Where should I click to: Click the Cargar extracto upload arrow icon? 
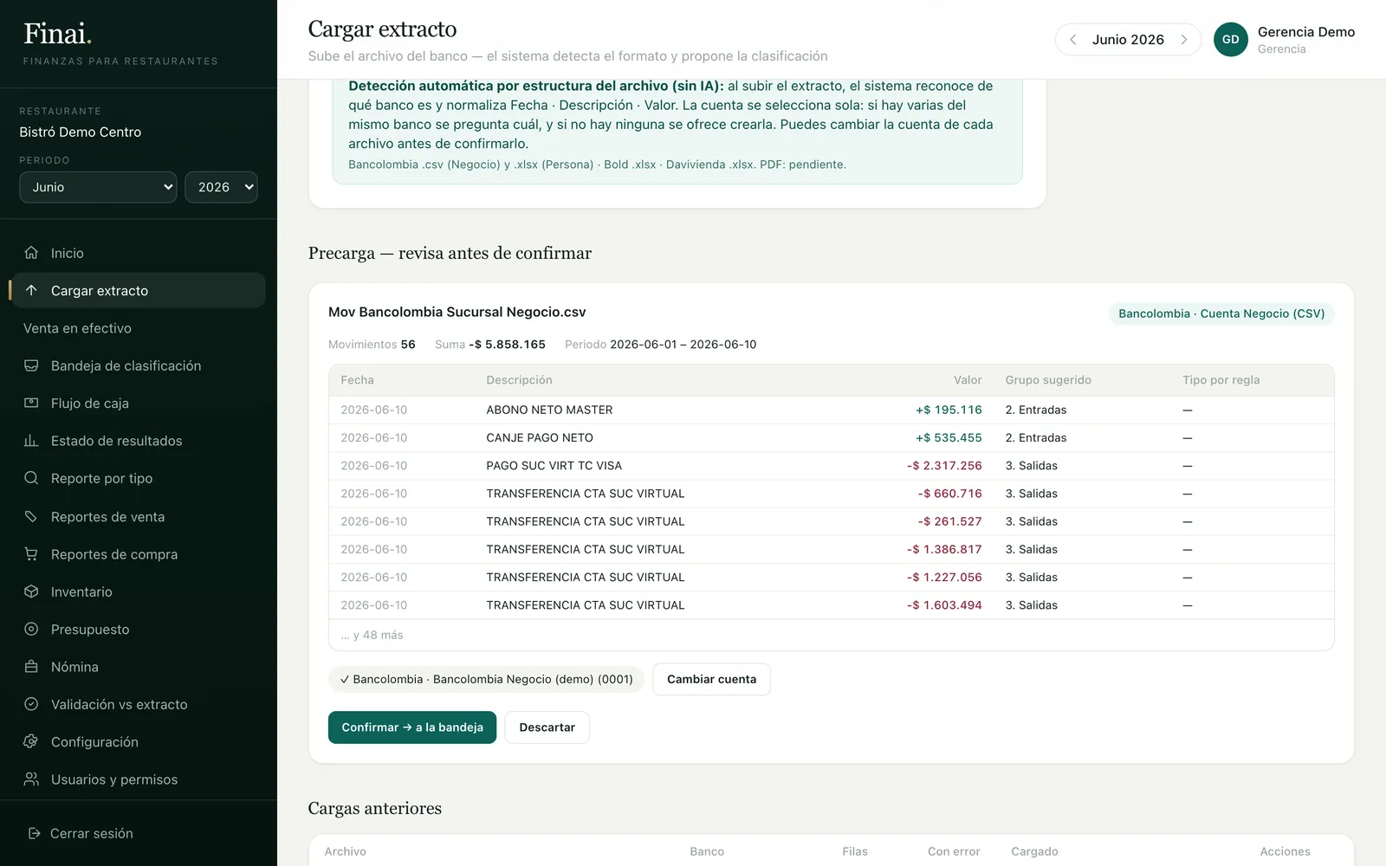[31, 290]
